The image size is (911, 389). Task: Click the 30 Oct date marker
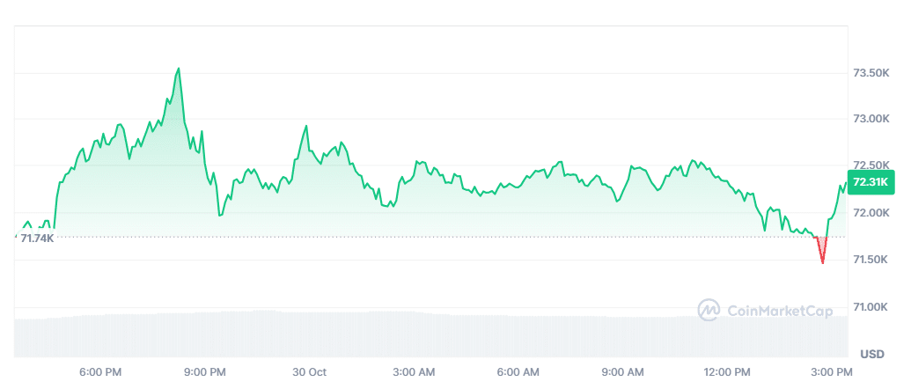pos(309,372)
